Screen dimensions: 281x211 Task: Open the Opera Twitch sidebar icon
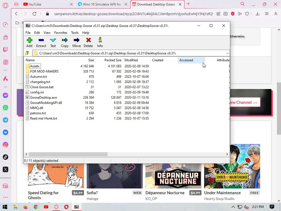[5, 49]
